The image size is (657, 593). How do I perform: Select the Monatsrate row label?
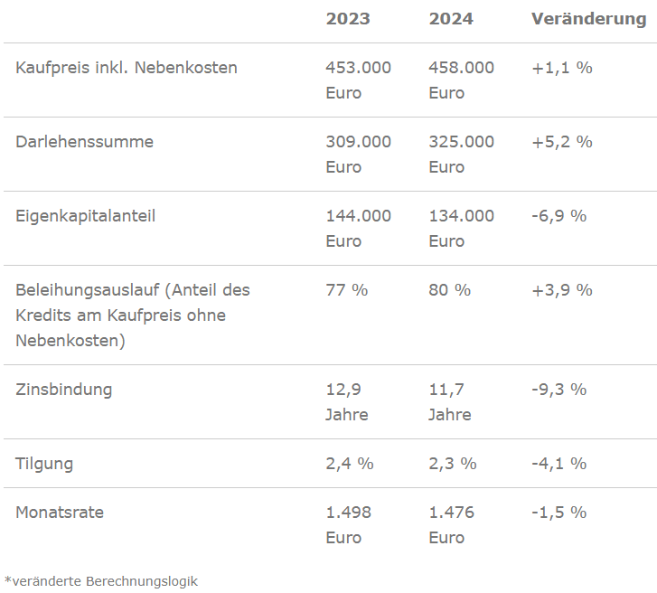click(x=60, y=513)
